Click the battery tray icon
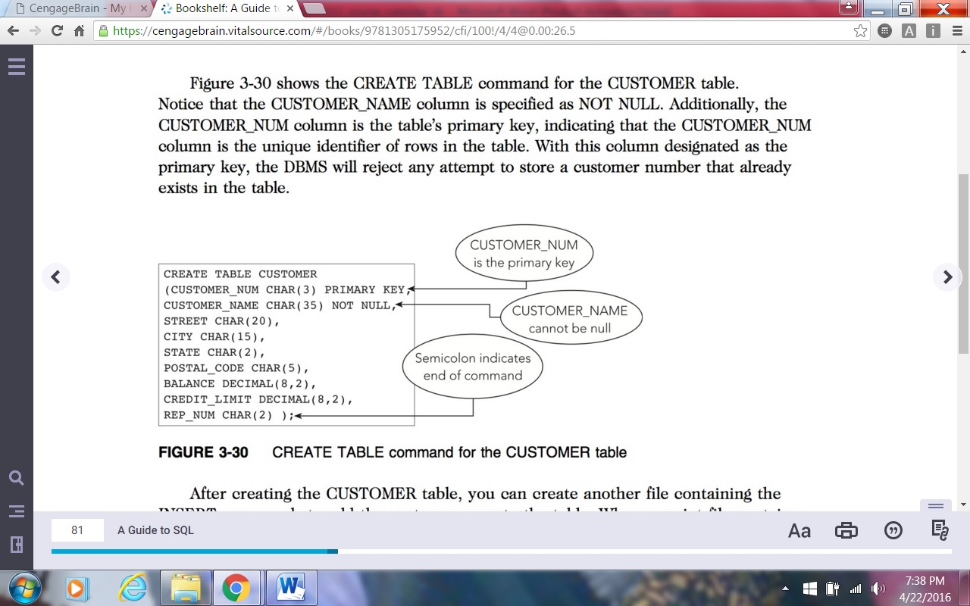 [x=832, y=589]
